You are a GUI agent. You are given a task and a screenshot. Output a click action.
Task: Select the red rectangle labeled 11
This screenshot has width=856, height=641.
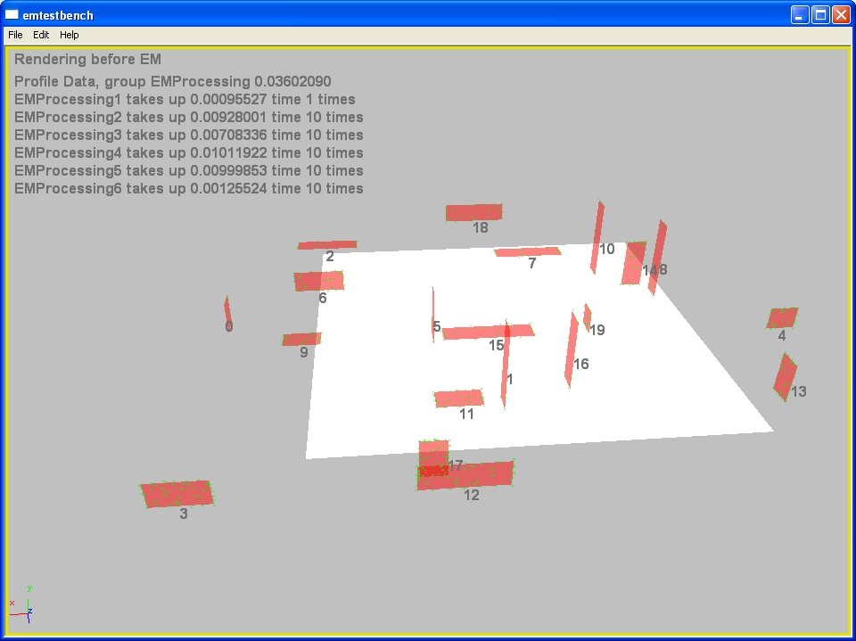pyautogui.click(x=458, y=398)
